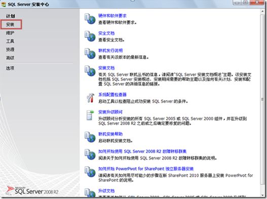
Task: Select 工具 in the left navigation
Action: (10, 41)
